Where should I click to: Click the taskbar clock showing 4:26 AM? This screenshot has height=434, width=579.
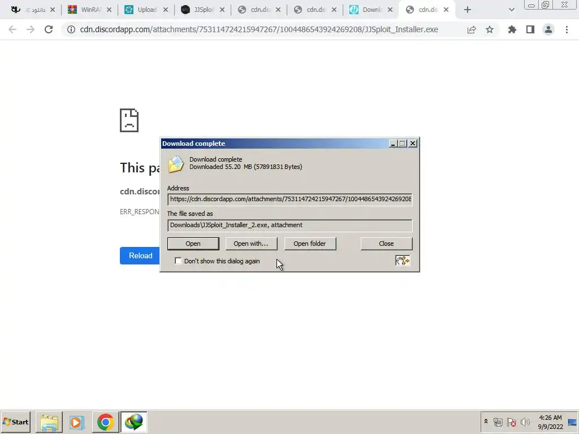pyautogui.click(x=550, y=422)
